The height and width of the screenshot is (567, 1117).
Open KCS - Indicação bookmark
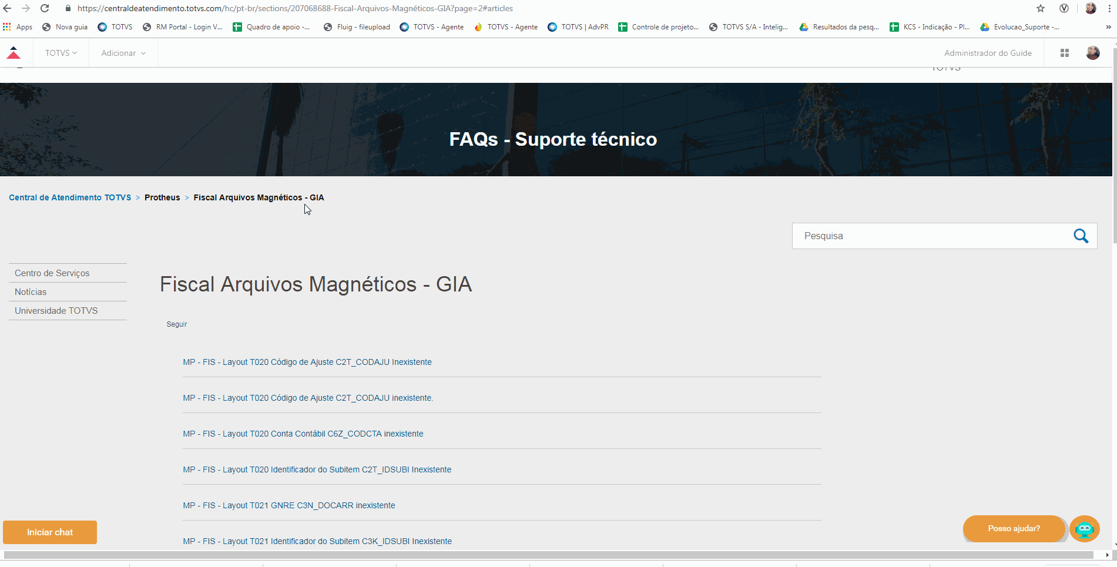(x=930, y=27)
